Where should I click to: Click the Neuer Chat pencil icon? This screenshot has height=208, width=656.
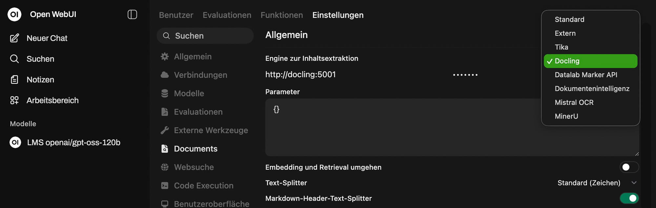[14, 38]
